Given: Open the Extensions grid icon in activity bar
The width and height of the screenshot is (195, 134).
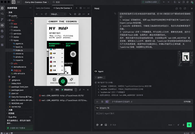Looking at the screenshot, I should (2, 45).
